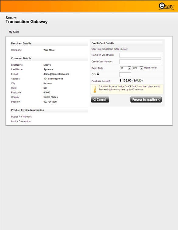Image resolution: width=178 pixels, height=230 pixels.
Task: Click the yellow exclamation warning icon
Action: (95, 89)
